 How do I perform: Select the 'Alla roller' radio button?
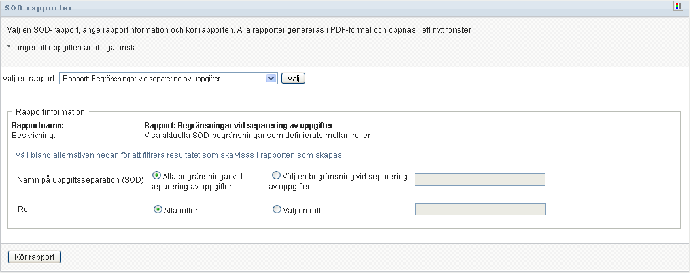pos(158,209)
